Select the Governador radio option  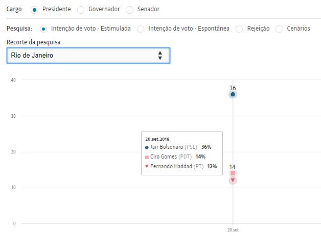tap(81, 10)
